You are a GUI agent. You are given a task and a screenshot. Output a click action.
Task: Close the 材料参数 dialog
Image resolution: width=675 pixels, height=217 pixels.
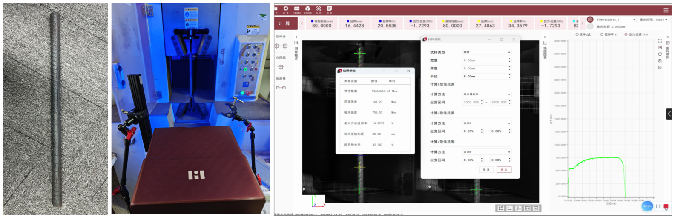tap(514, 40)
